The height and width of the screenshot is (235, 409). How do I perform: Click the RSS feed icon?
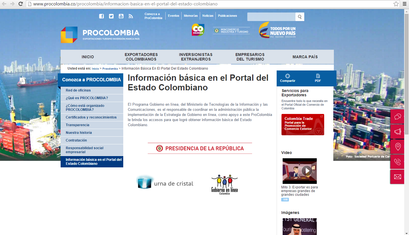click(131, 16)
